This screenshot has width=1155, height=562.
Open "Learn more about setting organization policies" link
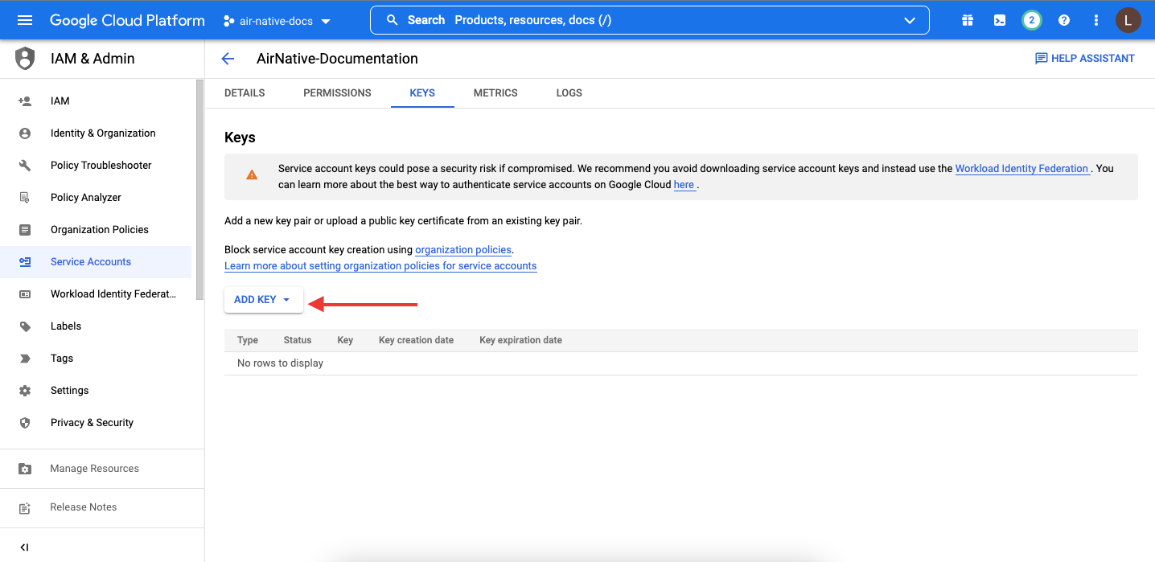[x=380, y=266]
